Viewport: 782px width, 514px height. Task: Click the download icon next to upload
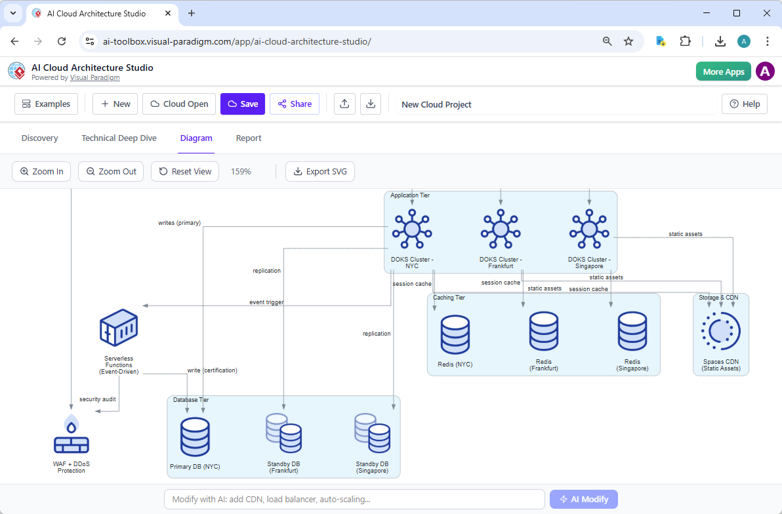(371, 104)
